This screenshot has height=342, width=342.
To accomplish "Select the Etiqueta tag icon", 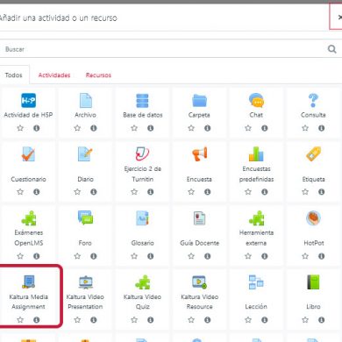I will tap(313, 154).
